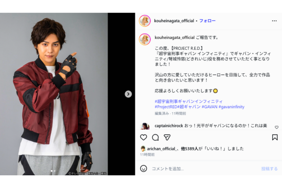Like the post with heart icon
Image resolution: width=282 pixels, height=188 pixels.
pyautogui.click(x=143, y=137)
